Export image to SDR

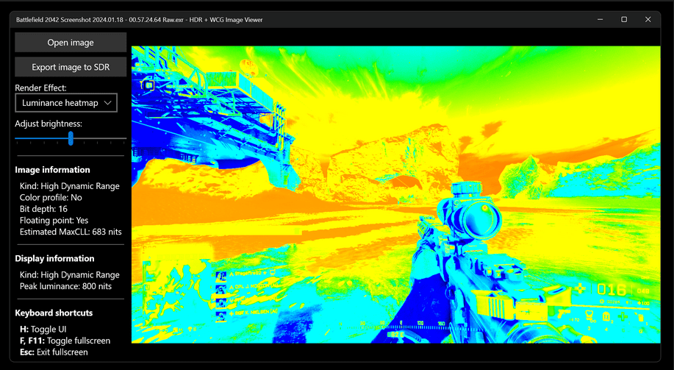click(71, 67)
